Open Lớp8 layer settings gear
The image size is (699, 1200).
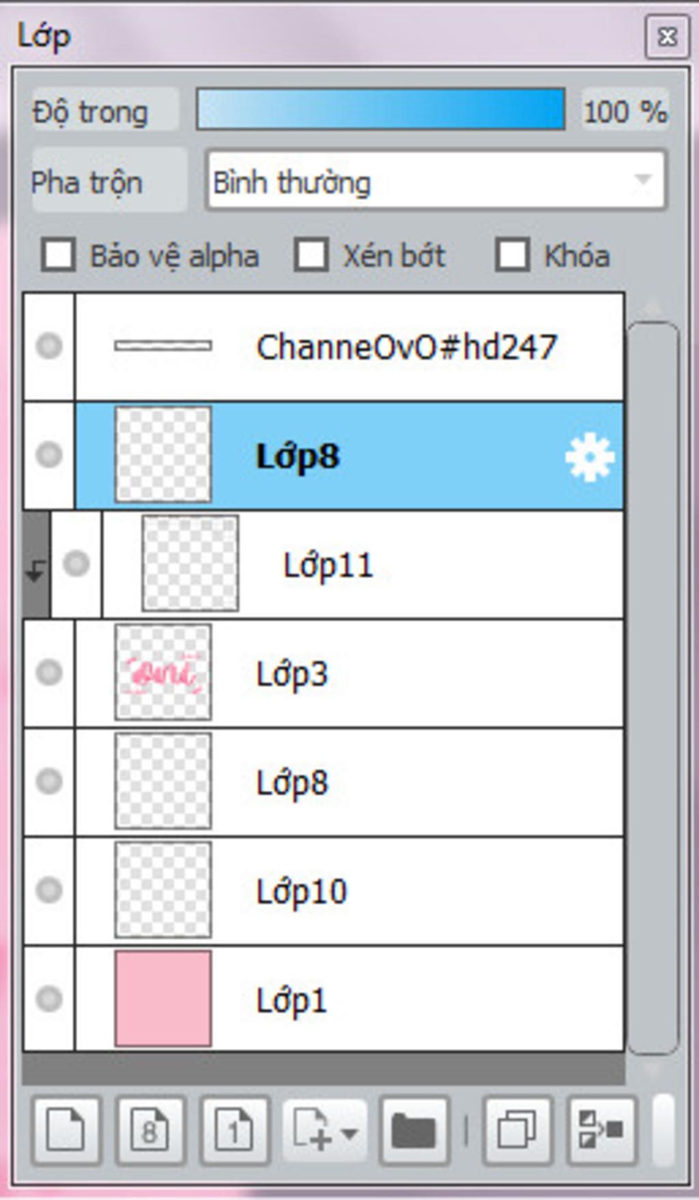coord(590,458)
